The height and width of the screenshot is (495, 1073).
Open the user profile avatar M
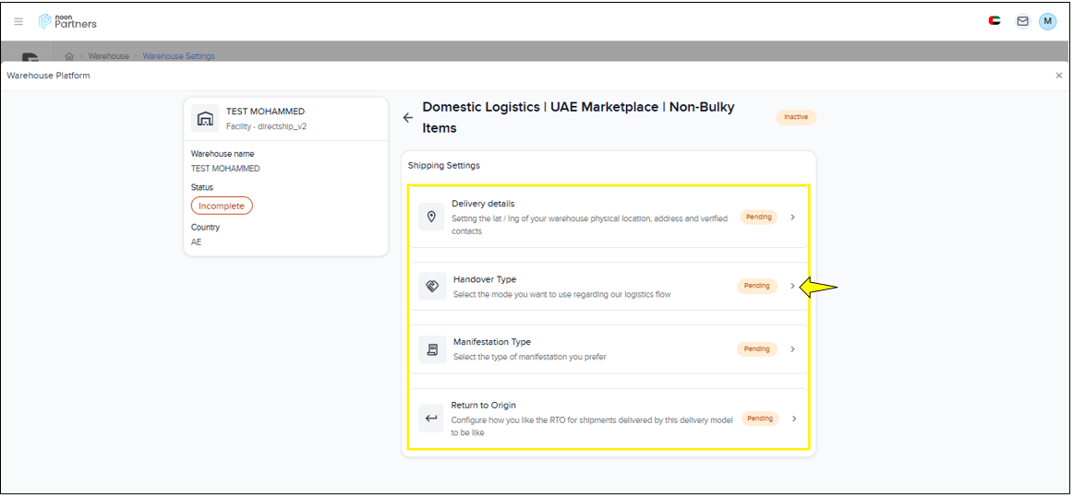[x=1047, y=21]
